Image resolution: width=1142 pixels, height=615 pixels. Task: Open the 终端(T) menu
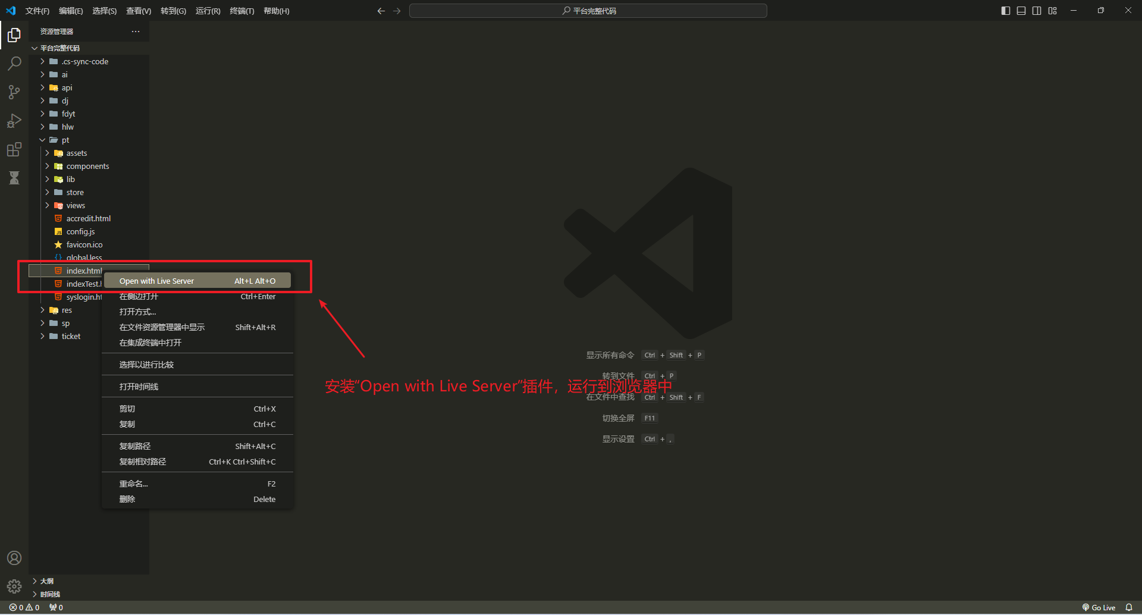[242, 11]
